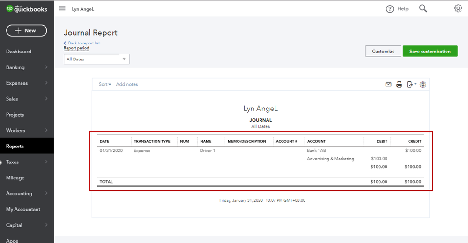Click the Help text label
The image size is (468, 243).
[x=402, y=9]
